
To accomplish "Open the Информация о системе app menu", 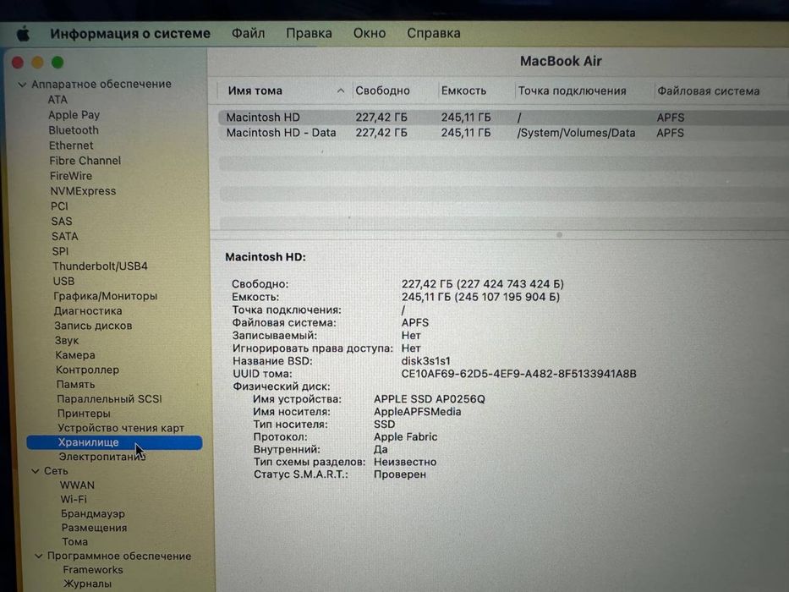I will pos(130,34).
